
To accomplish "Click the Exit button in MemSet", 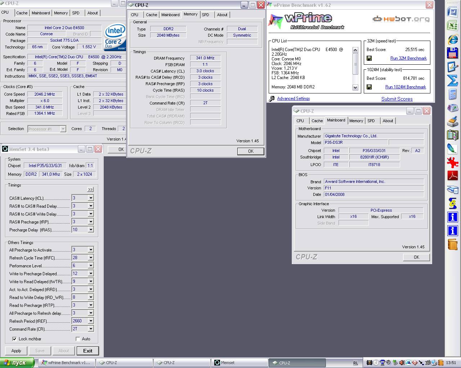I will point(88,351).
